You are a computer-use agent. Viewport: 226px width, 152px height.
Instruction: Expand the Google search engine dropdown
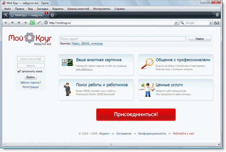tap(211, 23)
